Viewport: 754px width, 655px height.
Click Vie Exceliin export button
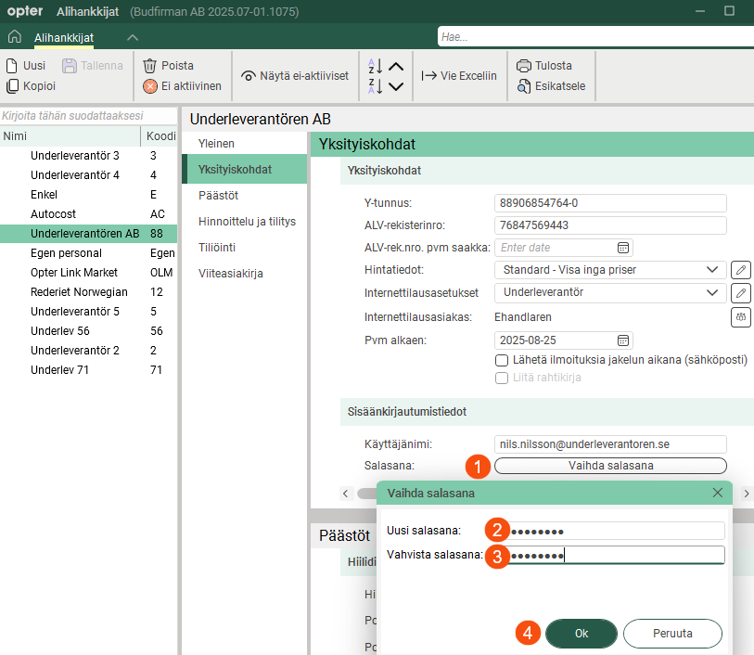(x=459, y=76)
